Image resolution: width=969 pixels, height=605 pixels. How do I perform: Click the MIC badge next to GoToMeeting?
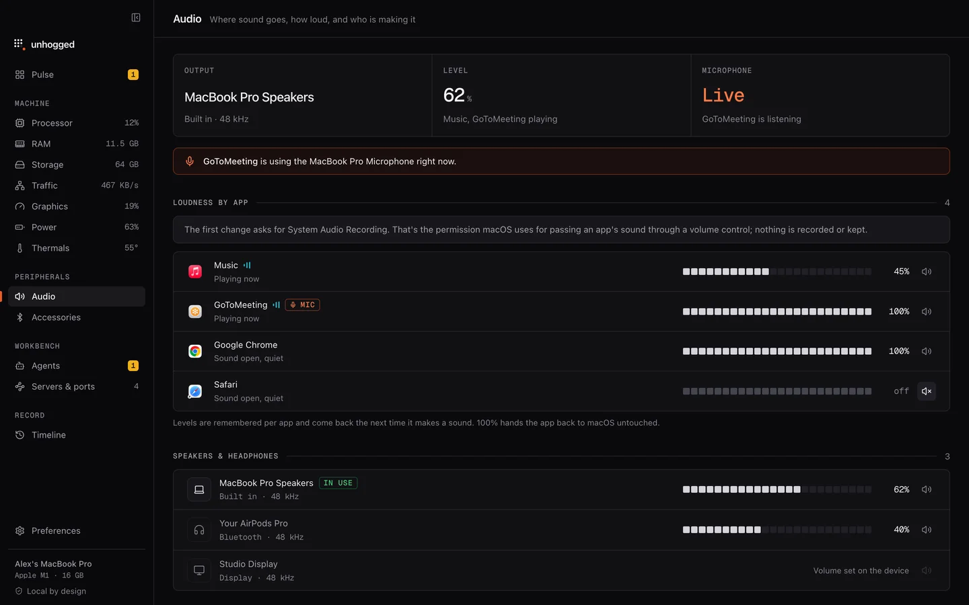[x=302, y=305]
